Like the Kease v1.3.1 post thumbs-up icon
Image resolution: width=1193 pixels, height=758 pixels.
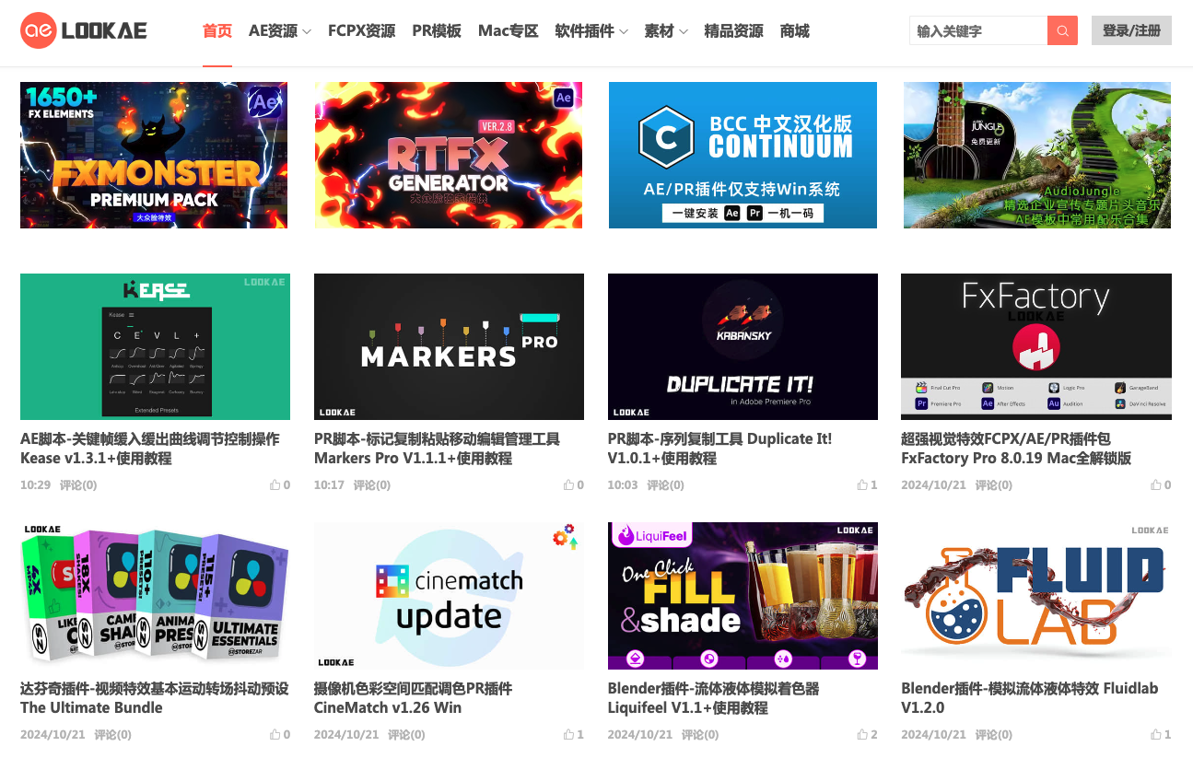(x=275, y=485)
